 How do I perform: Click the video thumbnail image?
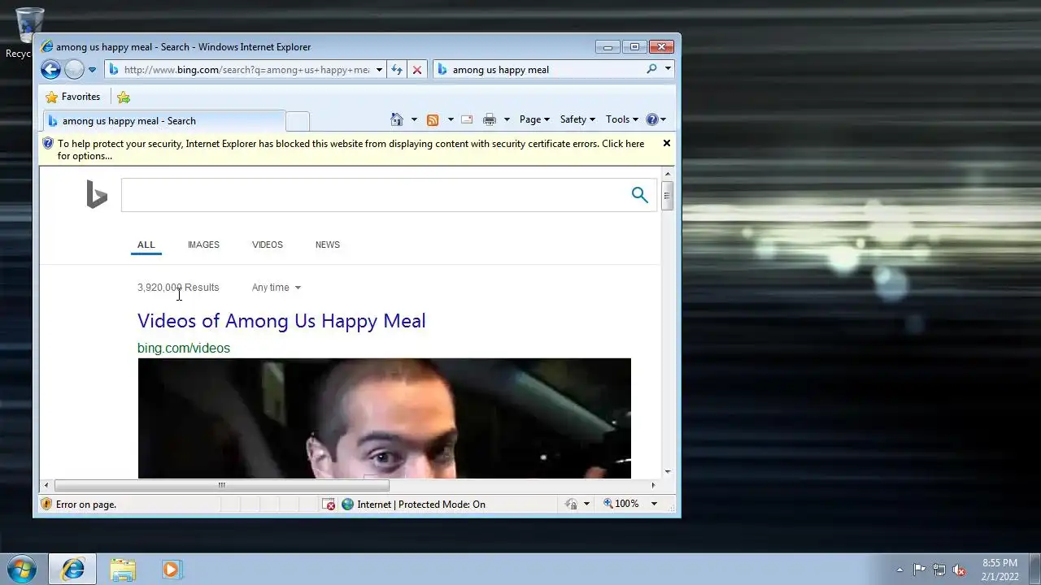384,418
